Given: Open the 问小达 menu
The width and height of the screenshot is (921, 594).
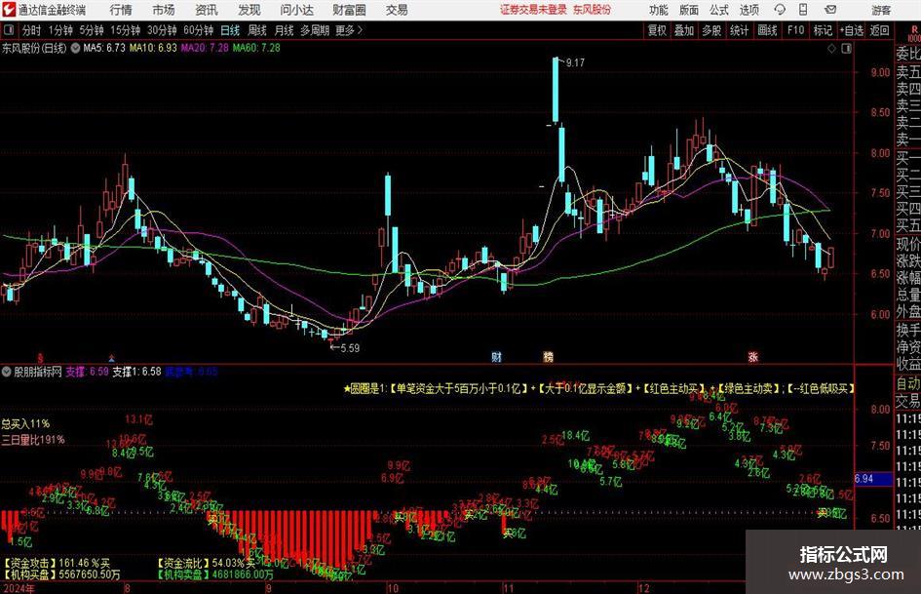Looking at the screenshot, I should 296,10.
